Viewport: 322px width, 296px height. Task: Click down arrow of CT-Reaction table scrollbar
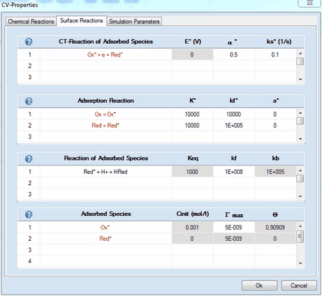[300, 80]
